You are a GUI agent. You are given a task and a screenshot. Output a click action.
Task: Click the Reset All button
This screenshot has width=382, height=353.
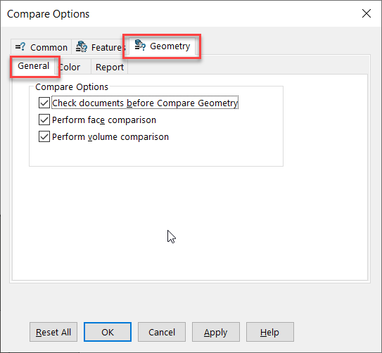coord(53,332)
